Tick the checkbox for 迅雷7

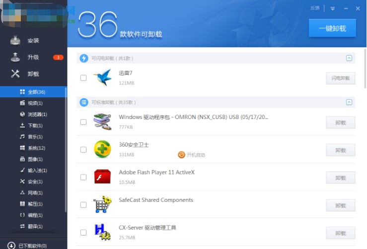pos(83,77)
